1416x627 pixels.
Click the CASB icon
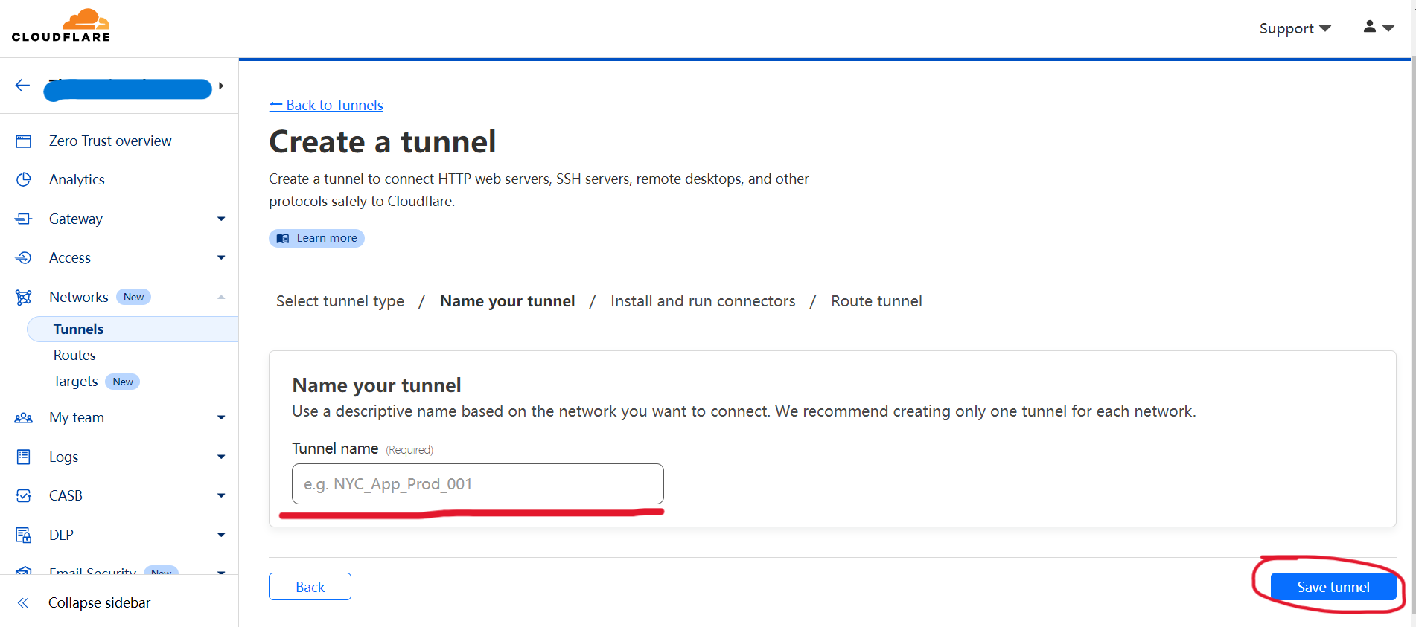[x=24, y=495]
